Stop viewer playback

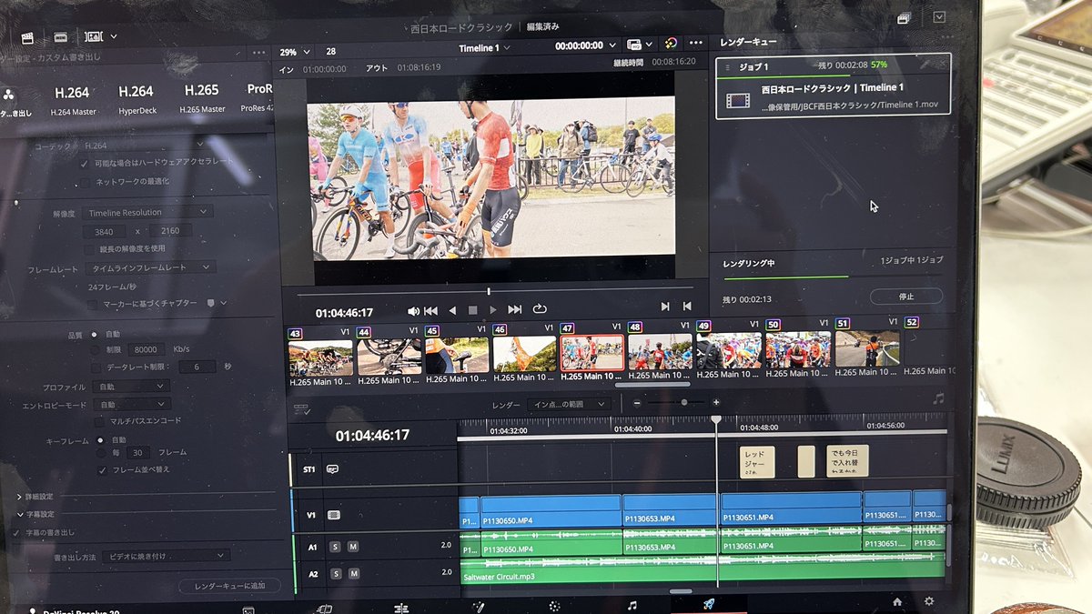pos(472,310)
